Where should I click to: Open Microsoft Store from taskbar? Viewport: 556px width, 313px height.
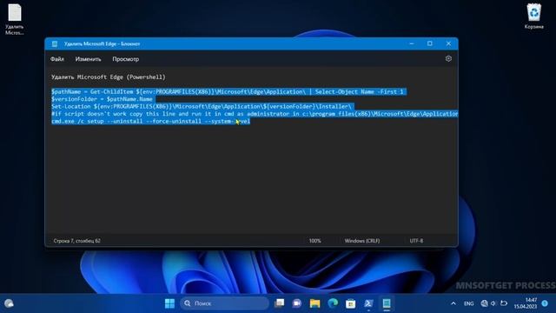click(x=351, y=303)
